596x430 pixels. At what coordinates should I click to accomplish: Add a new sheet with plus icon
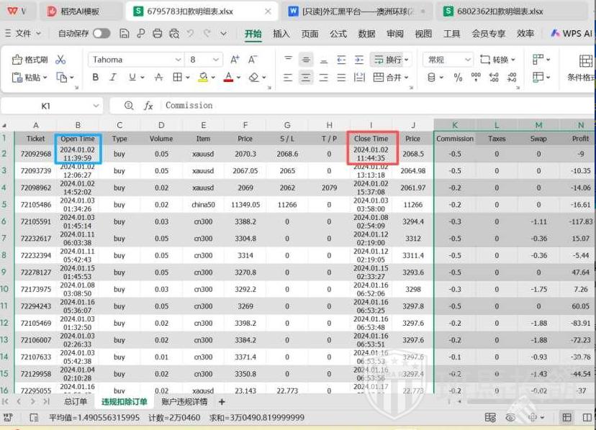(x=222, y=402)
